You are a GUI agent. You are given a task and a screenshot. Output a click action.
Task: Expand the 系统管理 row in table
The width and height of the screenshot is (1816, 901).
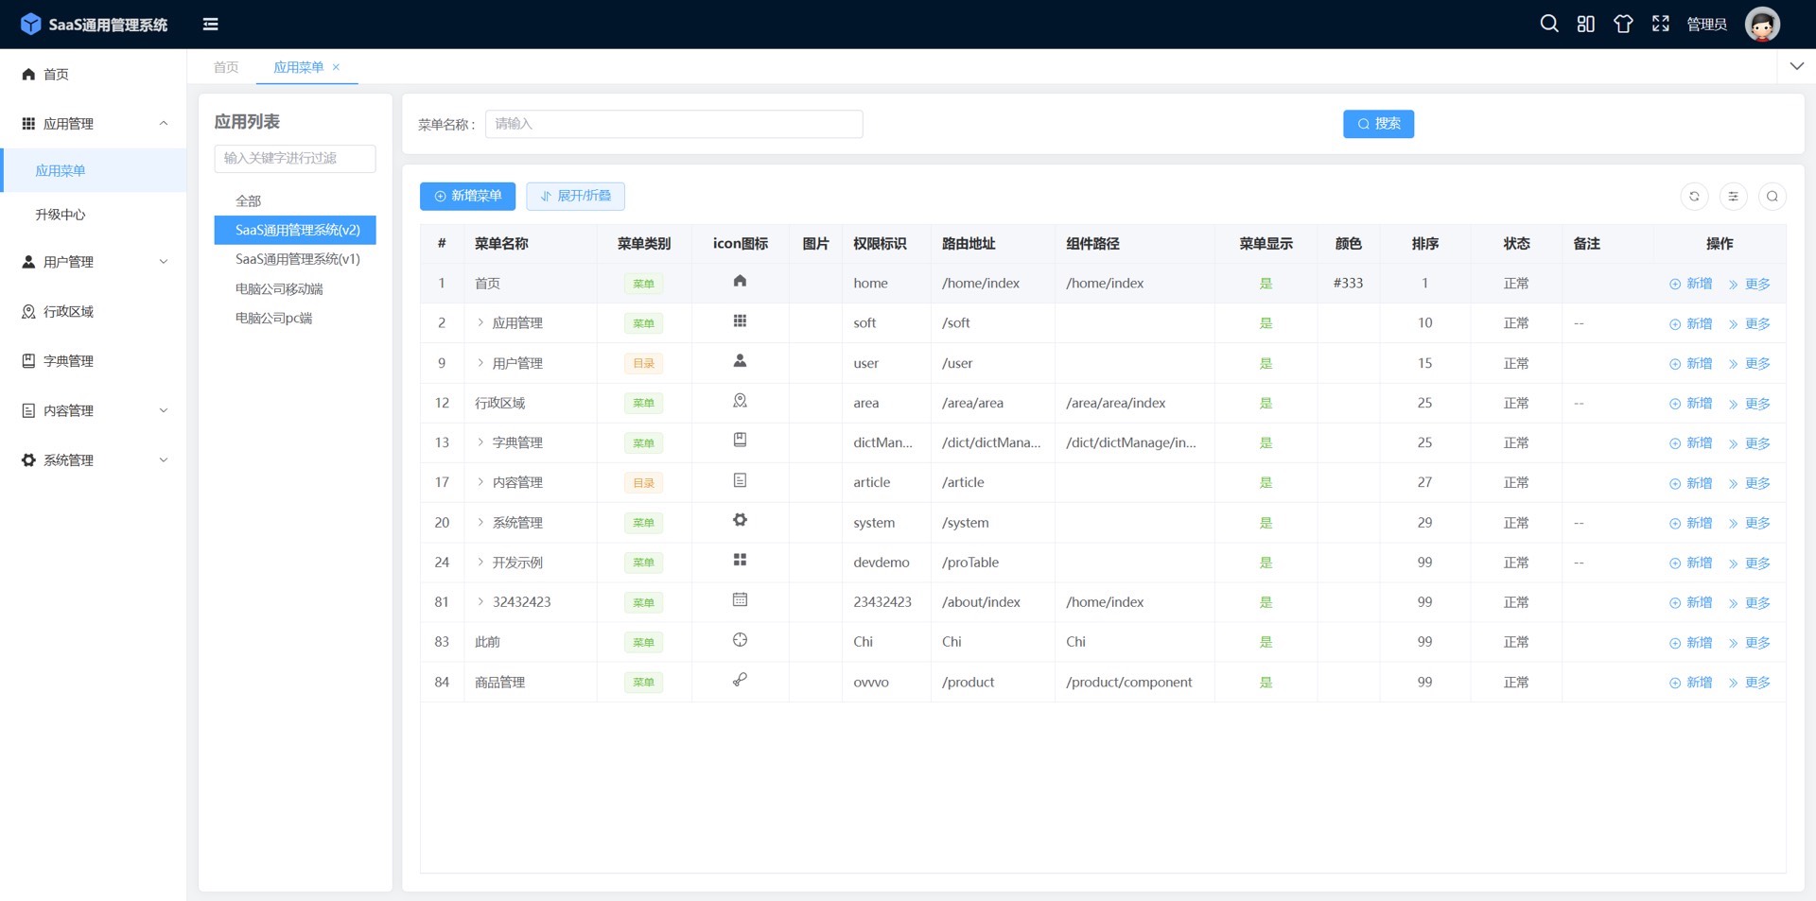(x=480, y=523)
